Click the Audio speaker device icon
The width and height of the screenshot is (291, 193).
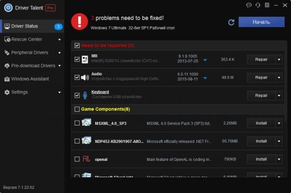(x=85, y=78)
